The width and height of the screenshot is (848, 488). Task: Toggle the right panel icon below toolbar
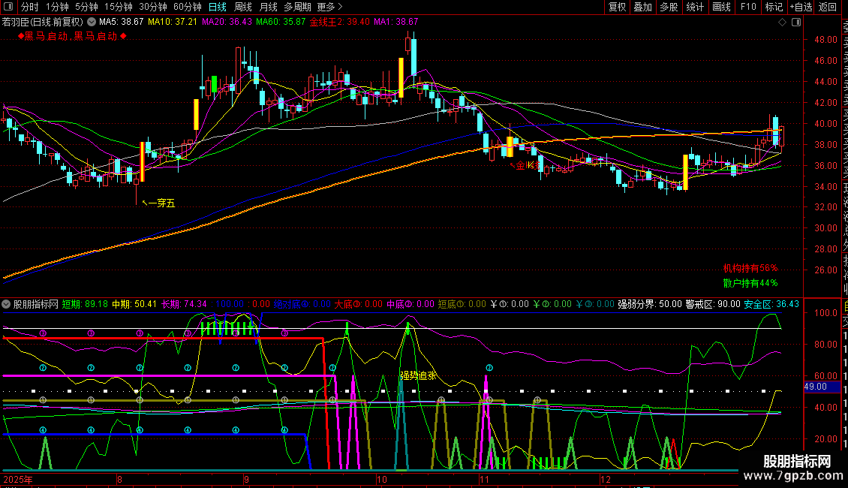click(795, 23)
